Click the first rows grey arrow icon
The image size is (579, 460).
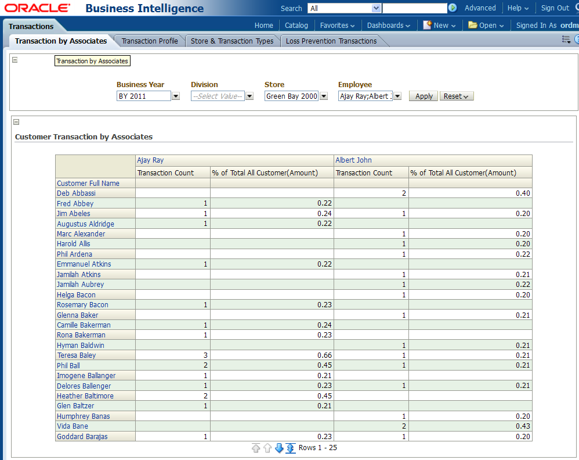tap(256, 448)
